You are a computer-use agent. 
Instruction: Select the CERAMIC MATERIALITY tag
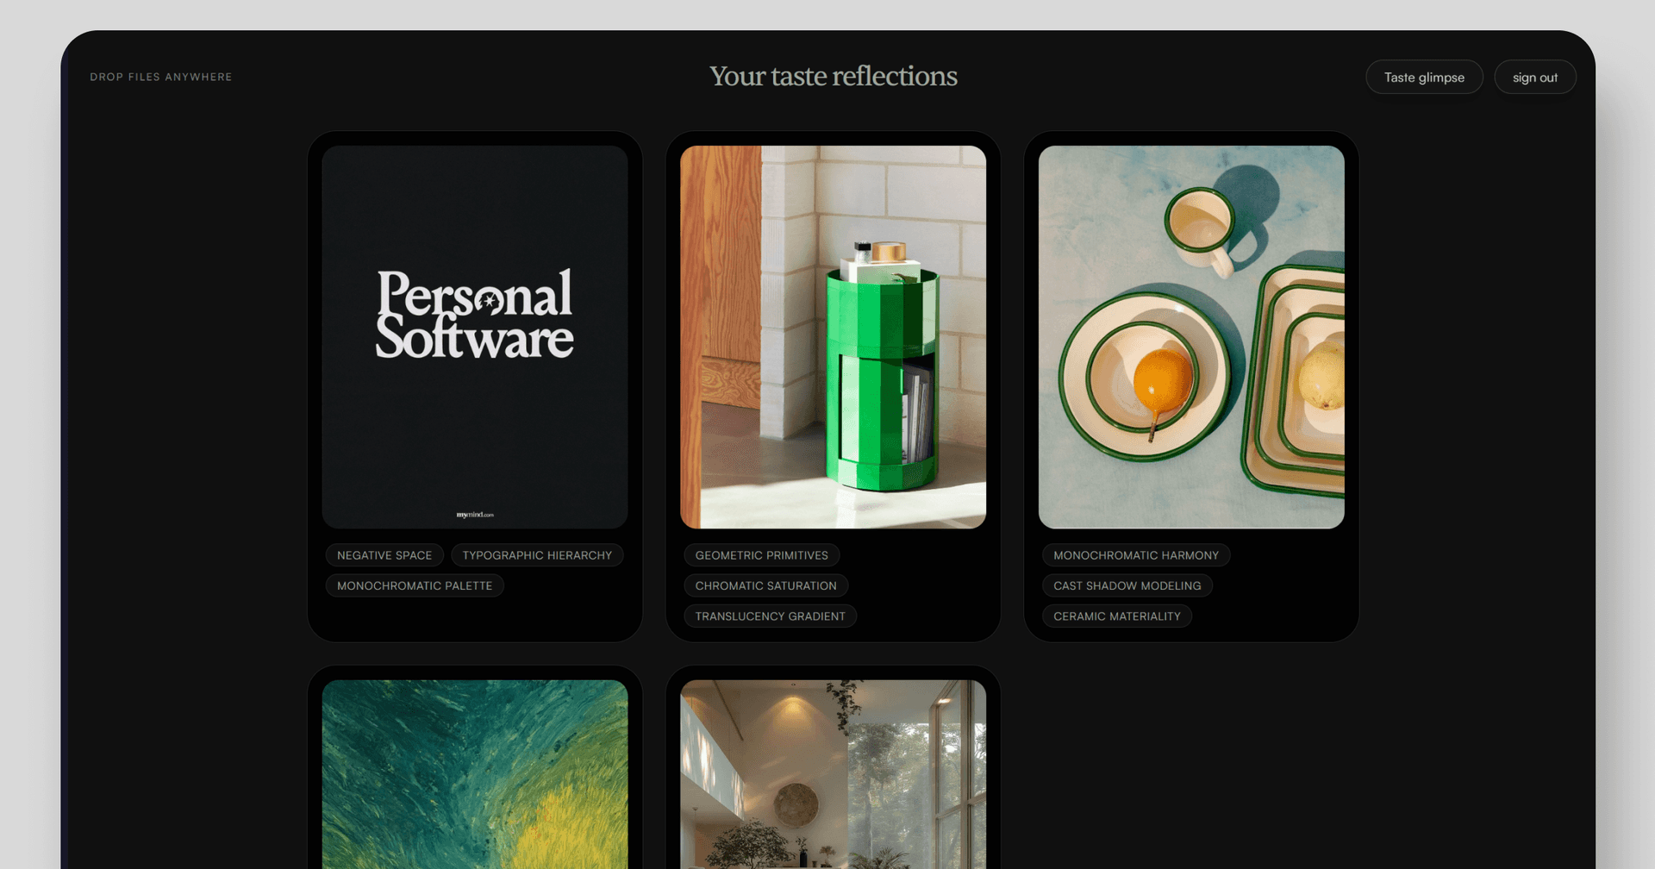(1117, 616)
